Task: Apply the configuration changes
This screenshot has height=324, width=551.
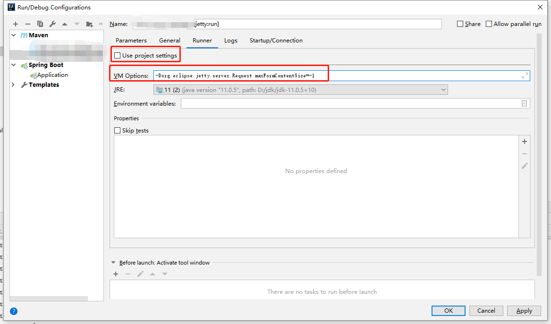Action: tap(524, 310)
